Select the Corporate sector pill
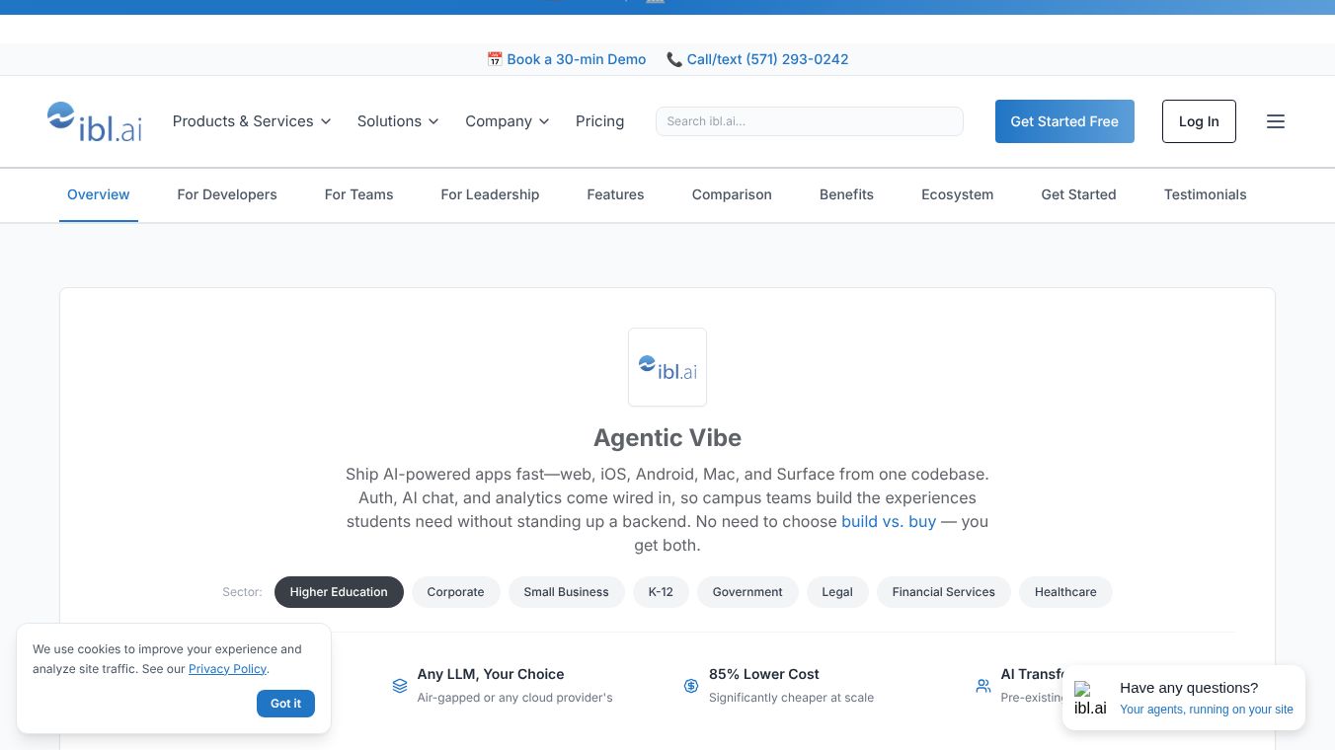Image resolution: width=1335 pixels, height=750 pixels. [455, 592]
